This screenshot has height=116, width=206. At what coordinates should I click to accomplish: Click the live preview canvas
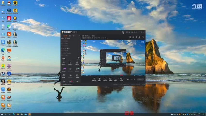point(113,58)
